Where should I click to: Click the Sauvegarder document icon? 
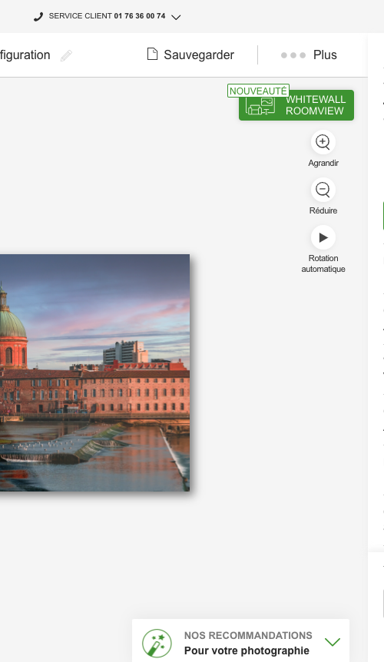[x=152, y=54]
